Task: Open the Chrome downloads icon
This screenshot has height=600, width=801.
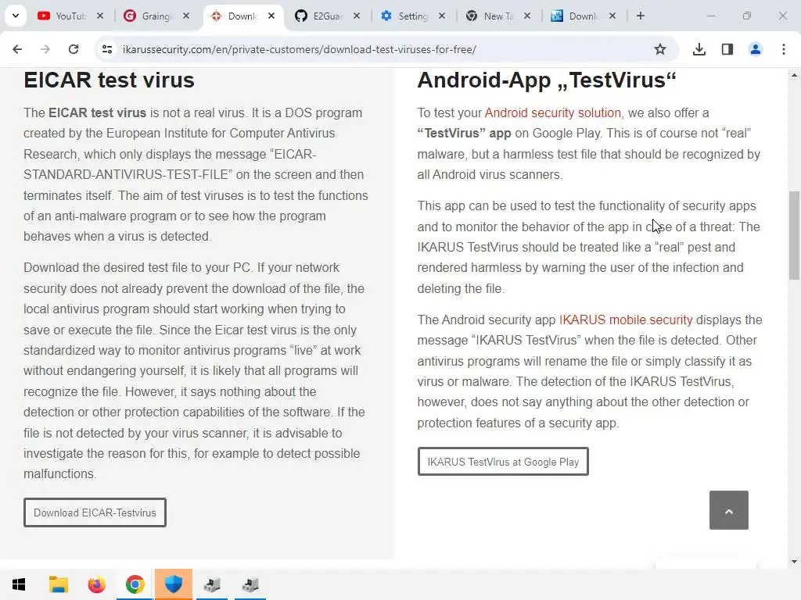Action: coord(699,49)
